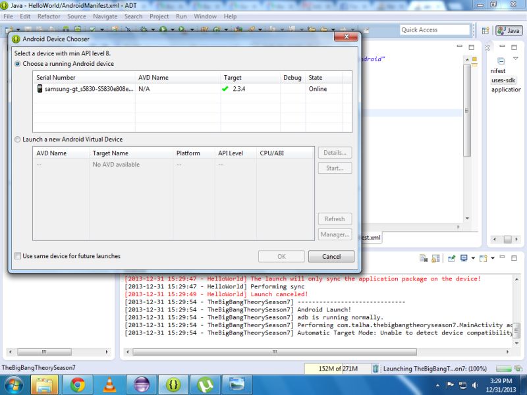The width and height of the screenshot is (527, 395).
Task: Open the Run menu
Action: [181, 16]
